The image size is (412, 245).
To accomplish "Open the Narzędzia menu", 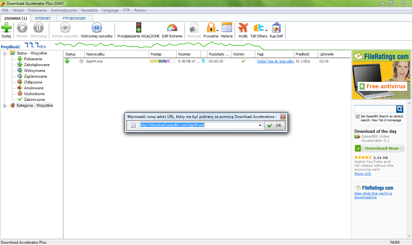I will [89, 10].
